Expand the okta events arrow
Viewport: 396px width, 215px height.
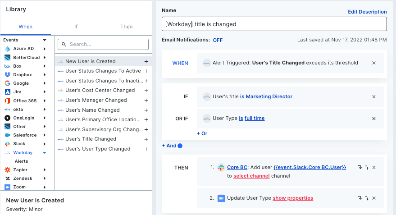(45, 110)
